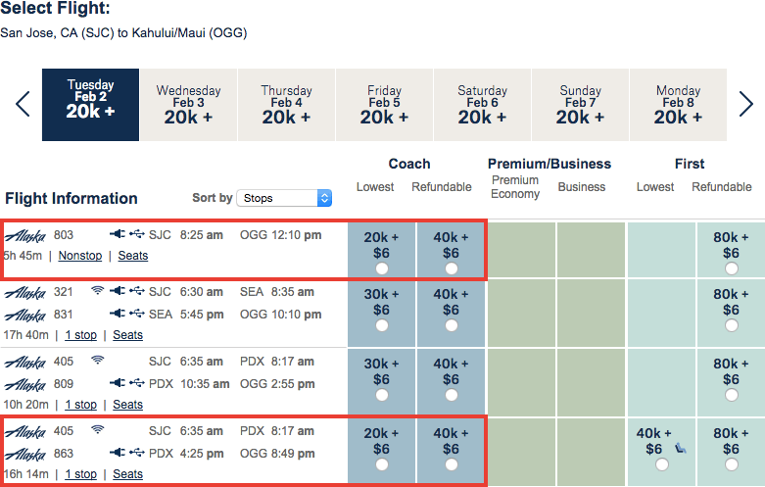
Task: Select 40k First Lowest fare on last itinerary
Action: point(661,464)
